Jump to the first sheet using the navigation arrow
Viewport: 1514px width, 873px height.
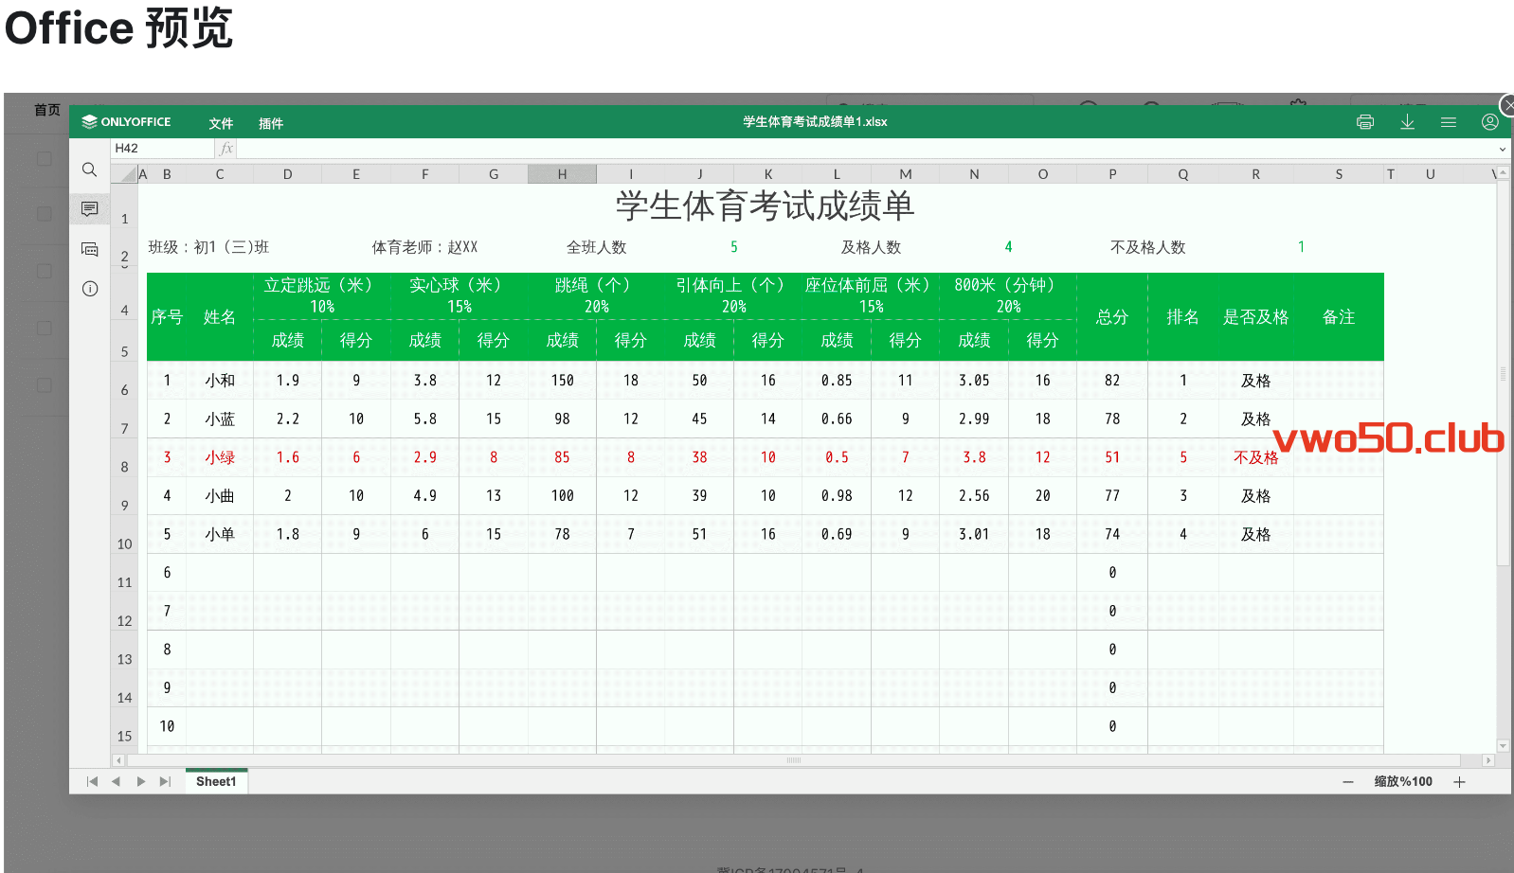[92, 781]
